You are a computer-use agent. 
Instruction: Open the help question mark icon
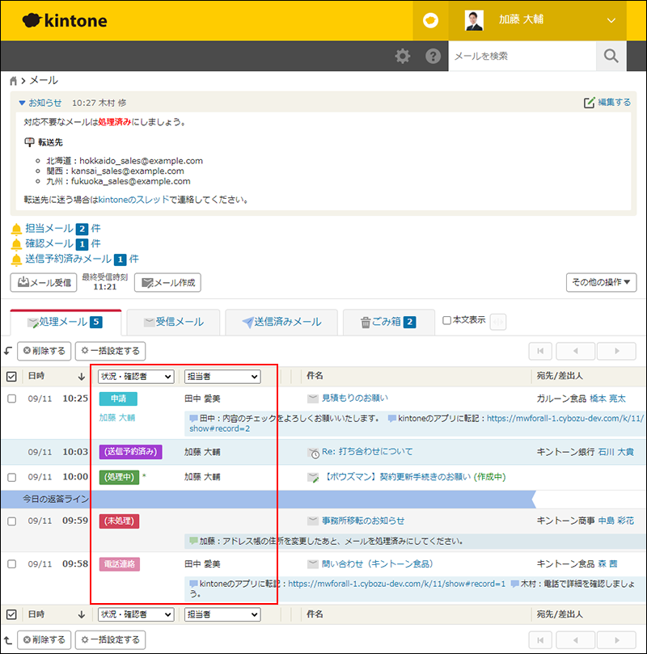tap(433, 57)
